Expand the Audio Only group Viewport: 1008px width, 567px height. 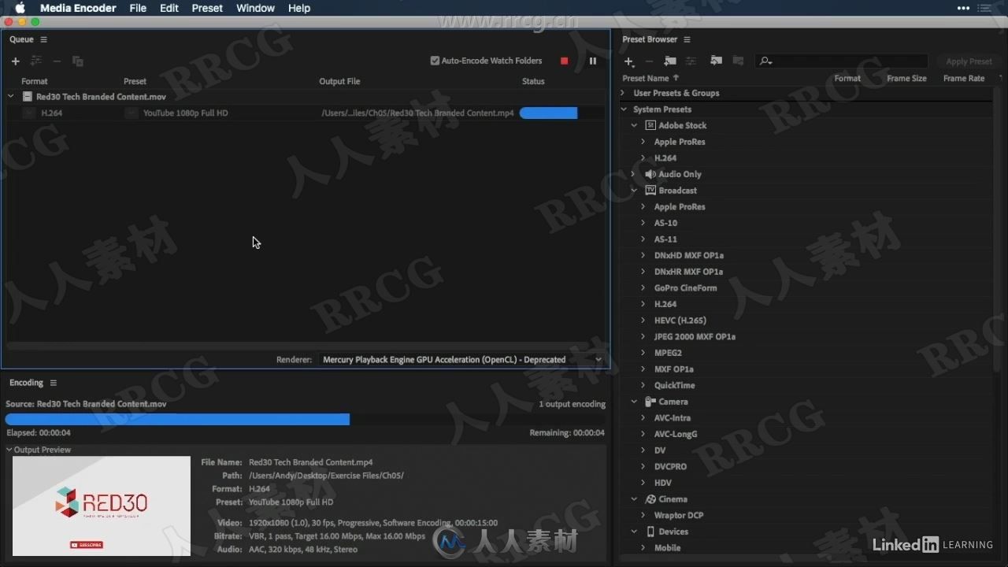point(634,174)
